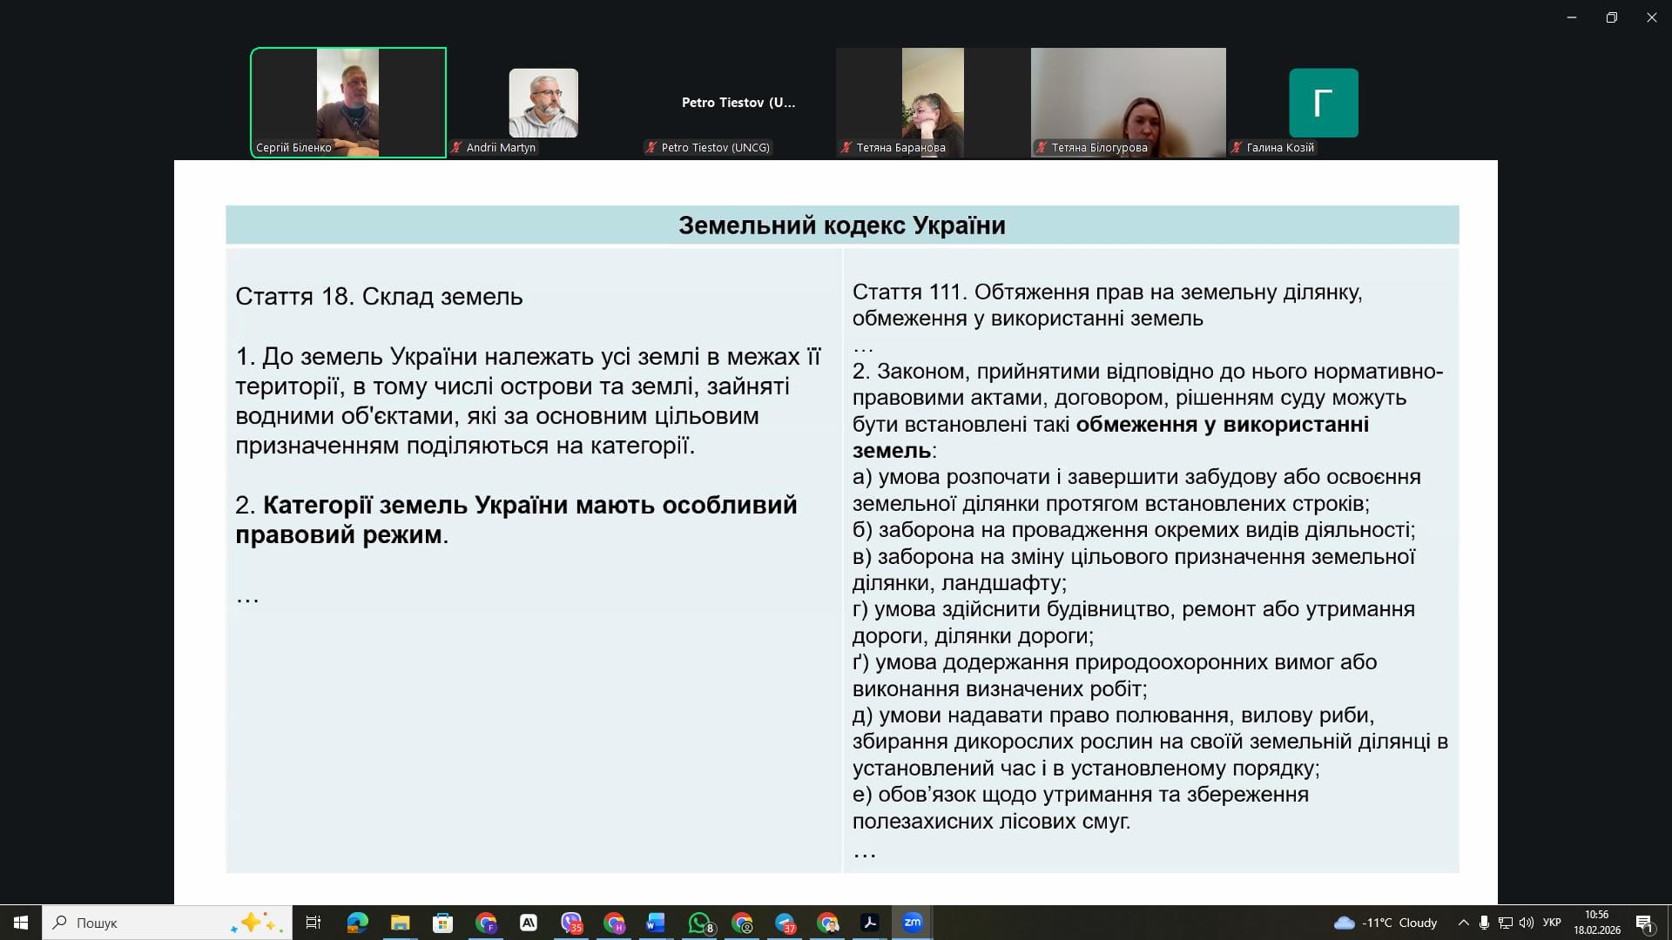Open Adobe Acrobat from taskbar
The width and height of the screenshot is (1672, 940).
point(869,923)
